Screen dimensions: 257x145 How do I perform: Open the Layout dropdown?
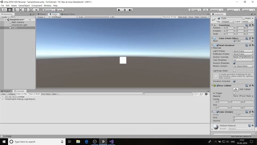(248, 10)
